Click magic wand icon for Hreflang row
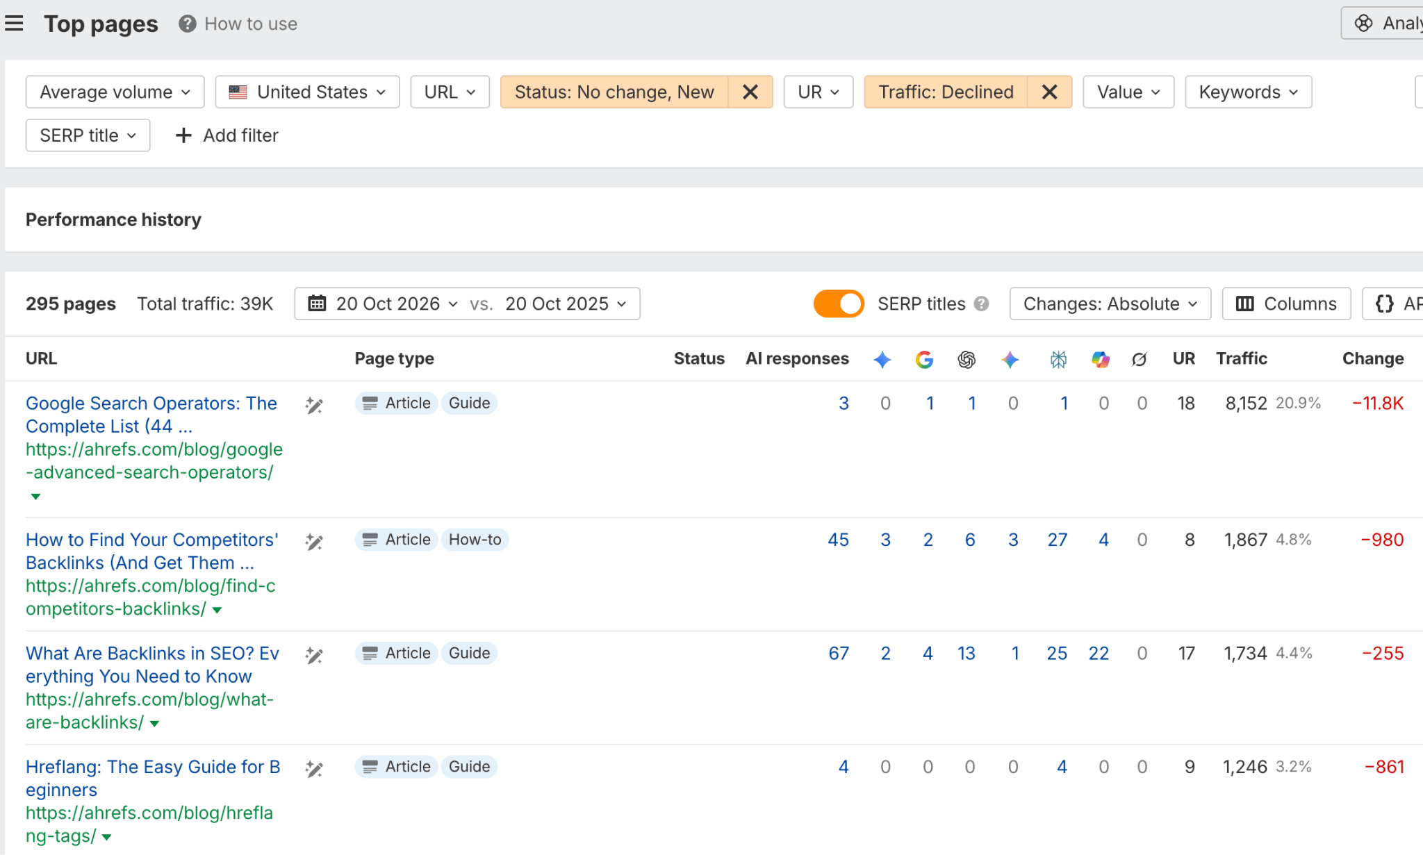 click(314, 769)
